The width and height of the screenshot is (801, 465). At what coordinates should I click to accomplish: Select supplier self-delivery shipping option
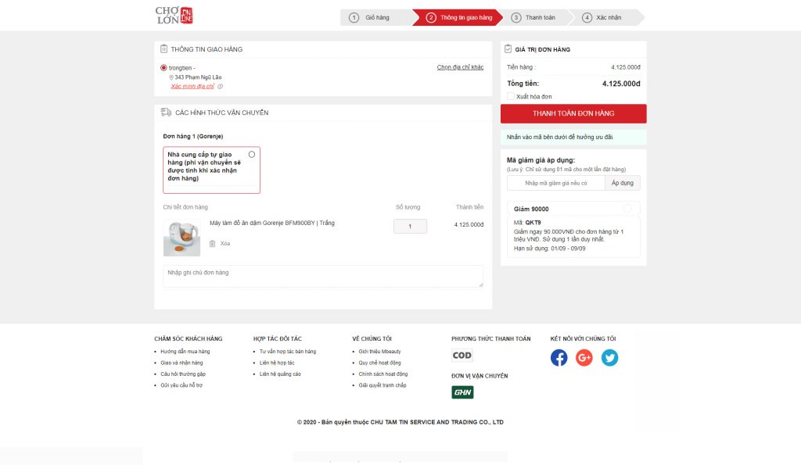click(251, 154)
